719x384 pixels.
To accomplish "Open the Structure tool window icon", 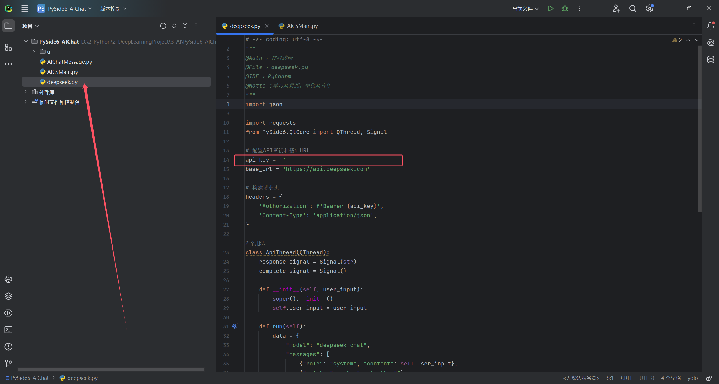I will [8, 47].
